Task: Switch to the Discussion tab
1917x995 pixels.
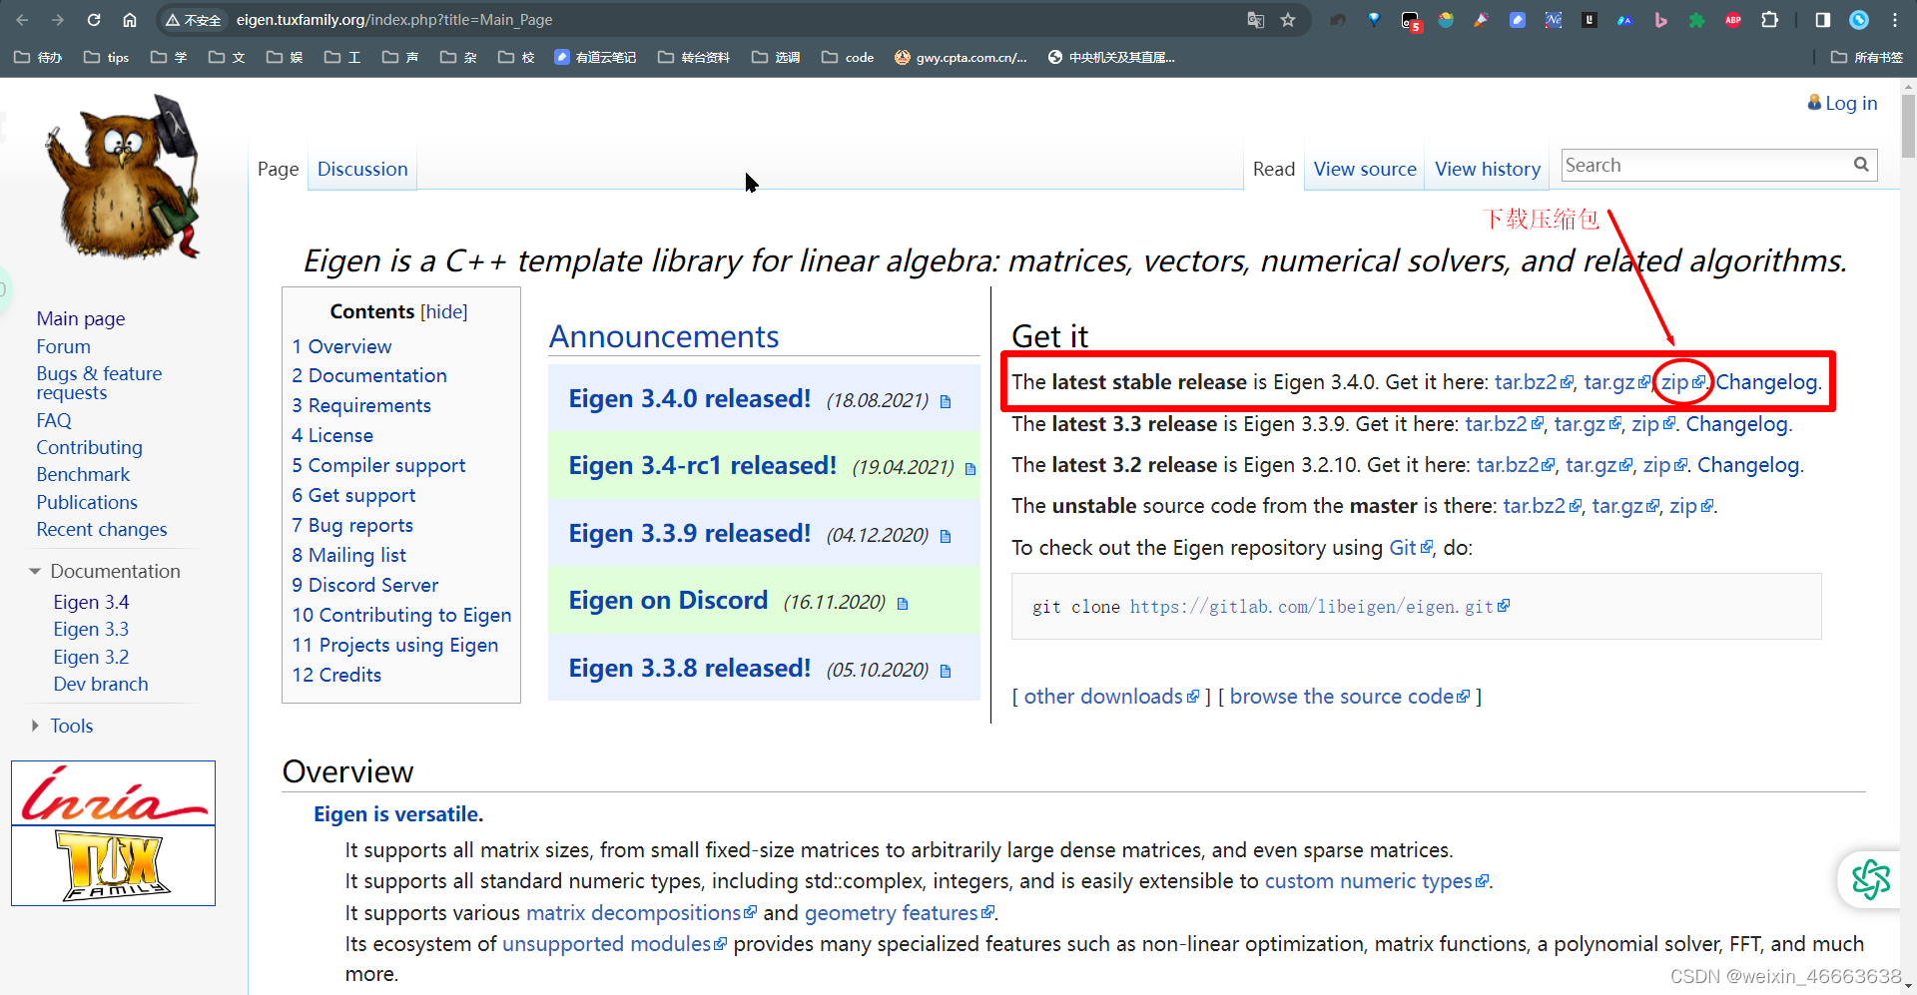Action: coord(361,169)
